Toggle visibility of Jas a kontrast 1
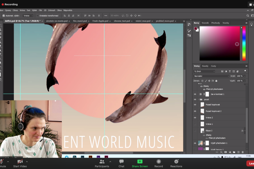The image size is (254, 169). click(195, 94)
